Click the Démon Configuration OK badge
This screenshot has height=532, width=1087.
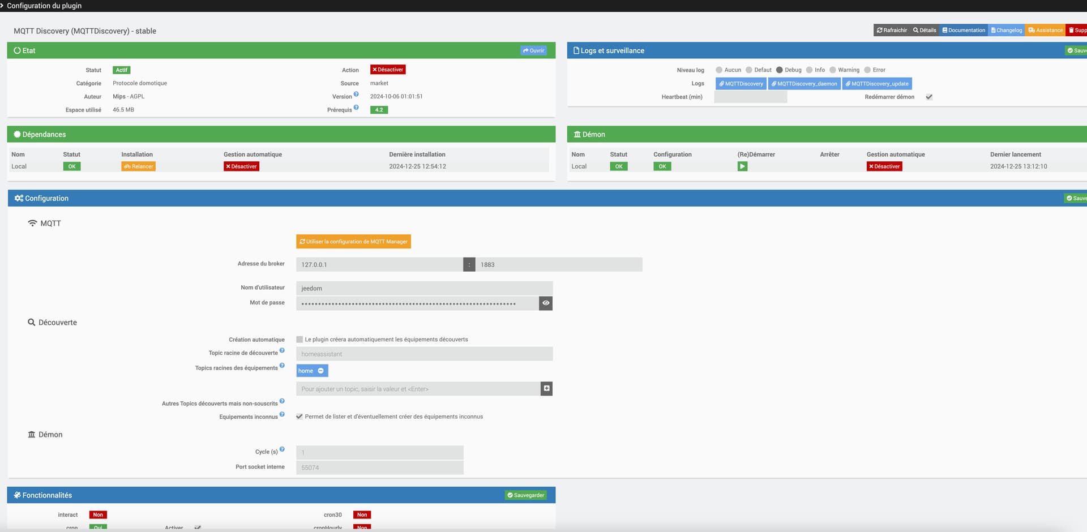pyautogui.click(x=662, y=166)
